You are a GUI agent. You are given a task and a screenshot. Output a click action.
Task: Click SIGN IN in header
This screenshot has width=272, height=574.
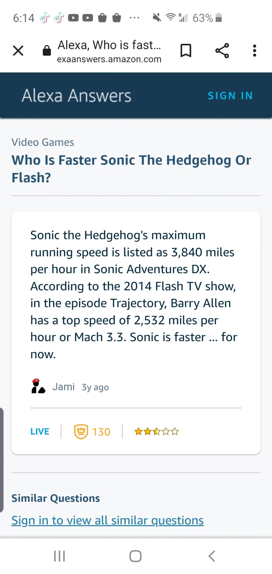point(230,96)
